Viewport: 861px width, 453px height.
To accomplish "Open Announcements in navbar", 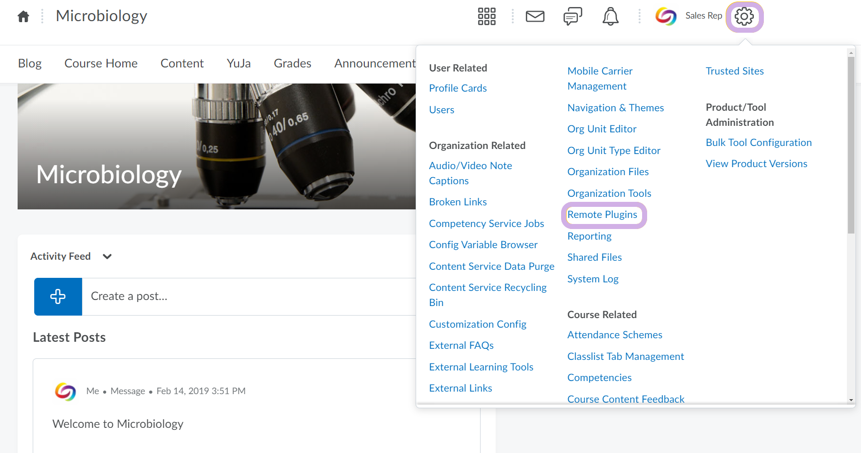I will [375, 63].
